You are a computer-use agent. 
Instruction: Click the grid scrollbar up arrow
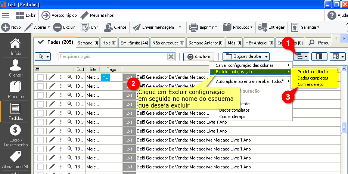click(x=344, y=69)
